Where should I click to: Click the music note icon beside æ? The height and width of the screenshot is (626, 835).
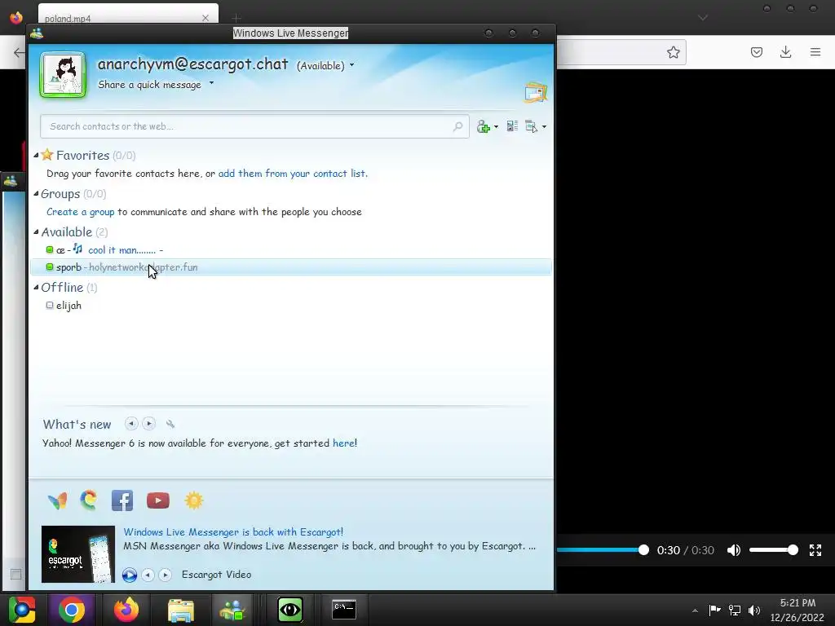77,249
